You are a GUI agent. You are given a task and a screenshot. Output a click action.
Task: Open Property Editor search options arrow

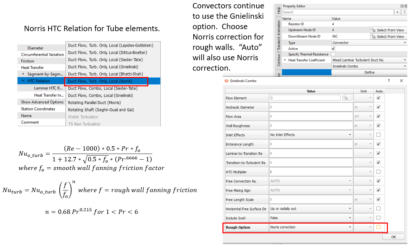coord(398,12)
